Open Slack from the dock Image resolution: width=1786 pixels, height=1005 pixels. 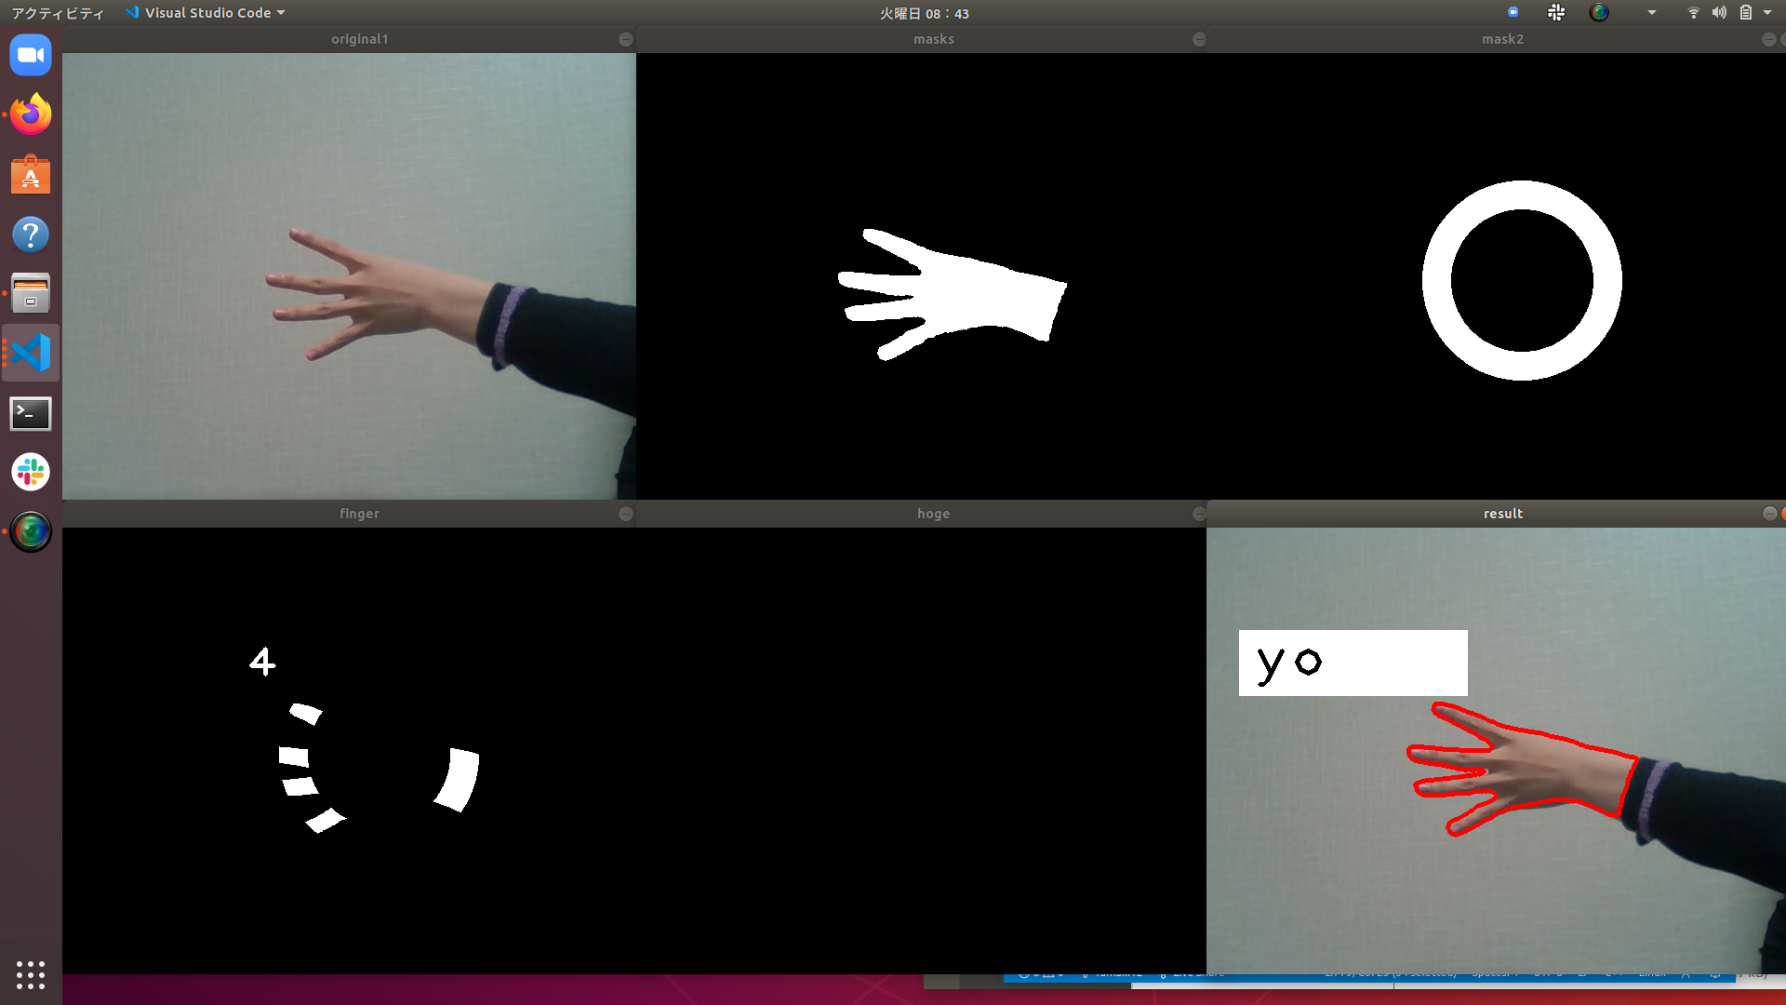tap(31, 473)
